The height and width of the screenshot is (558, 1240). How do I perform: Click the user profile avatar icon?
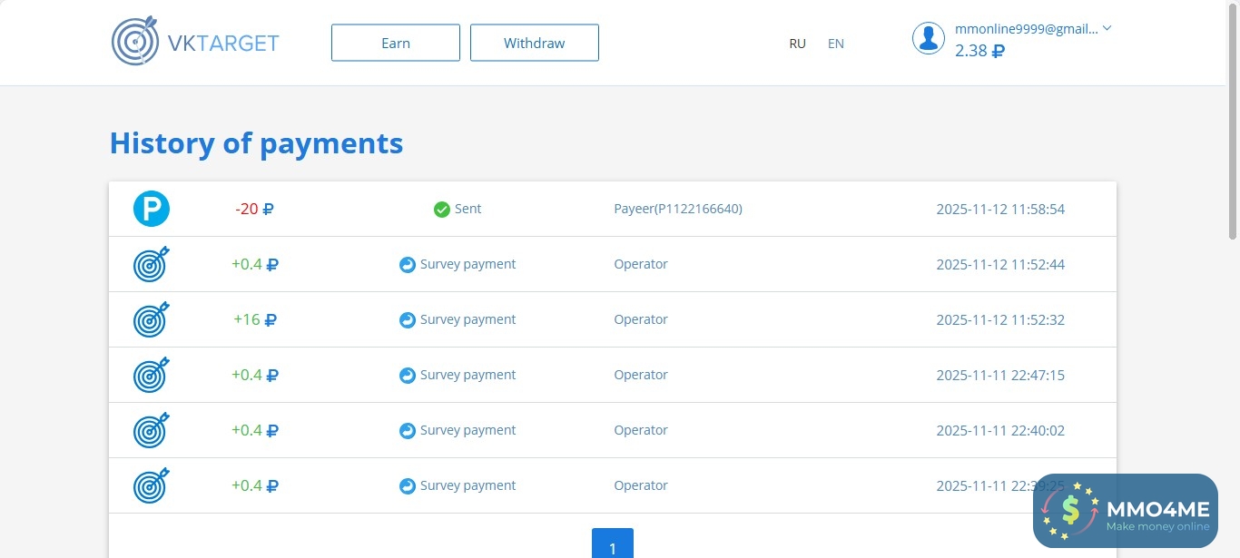[929, 38]
